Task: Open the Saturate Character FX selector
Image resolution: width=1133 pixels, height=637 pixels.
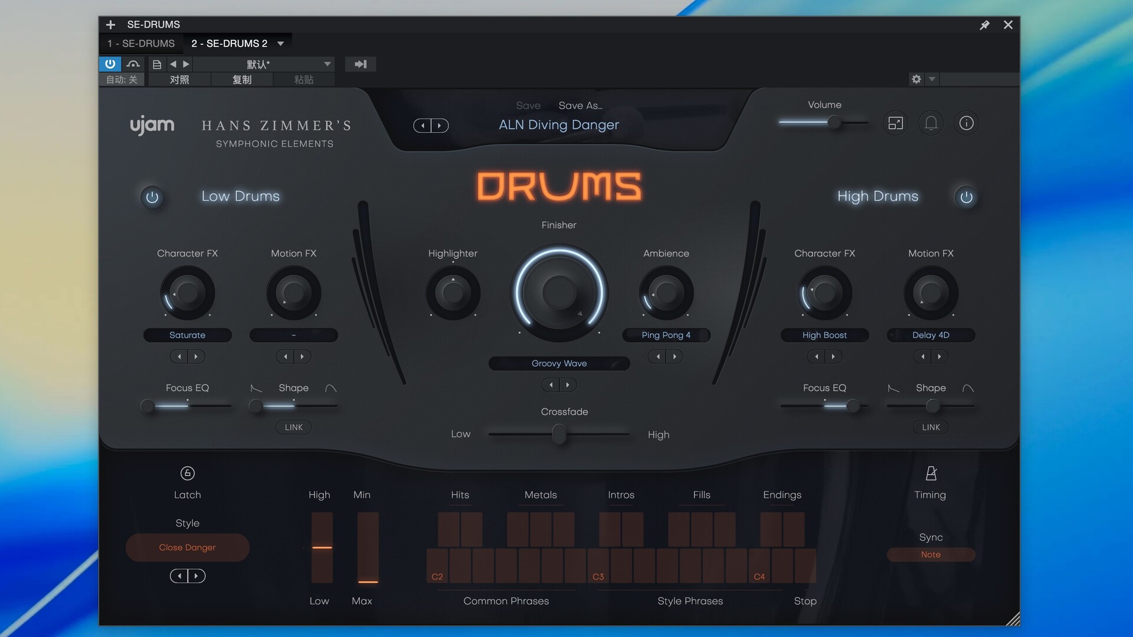Action: tap(188, 335)
